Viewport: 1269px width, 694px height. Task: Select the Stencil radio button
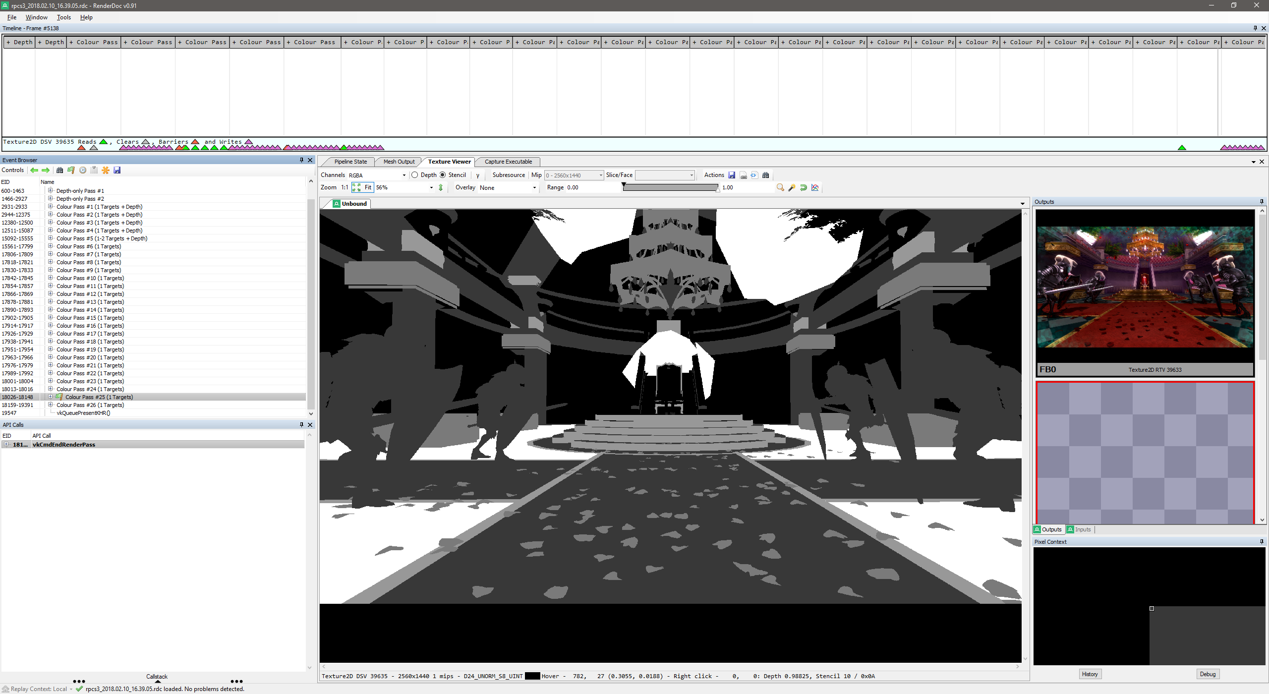tap(443, 174)
